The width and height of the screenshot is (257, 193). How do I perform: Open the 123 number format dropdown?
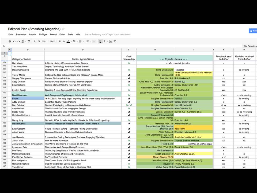[44, 41]
